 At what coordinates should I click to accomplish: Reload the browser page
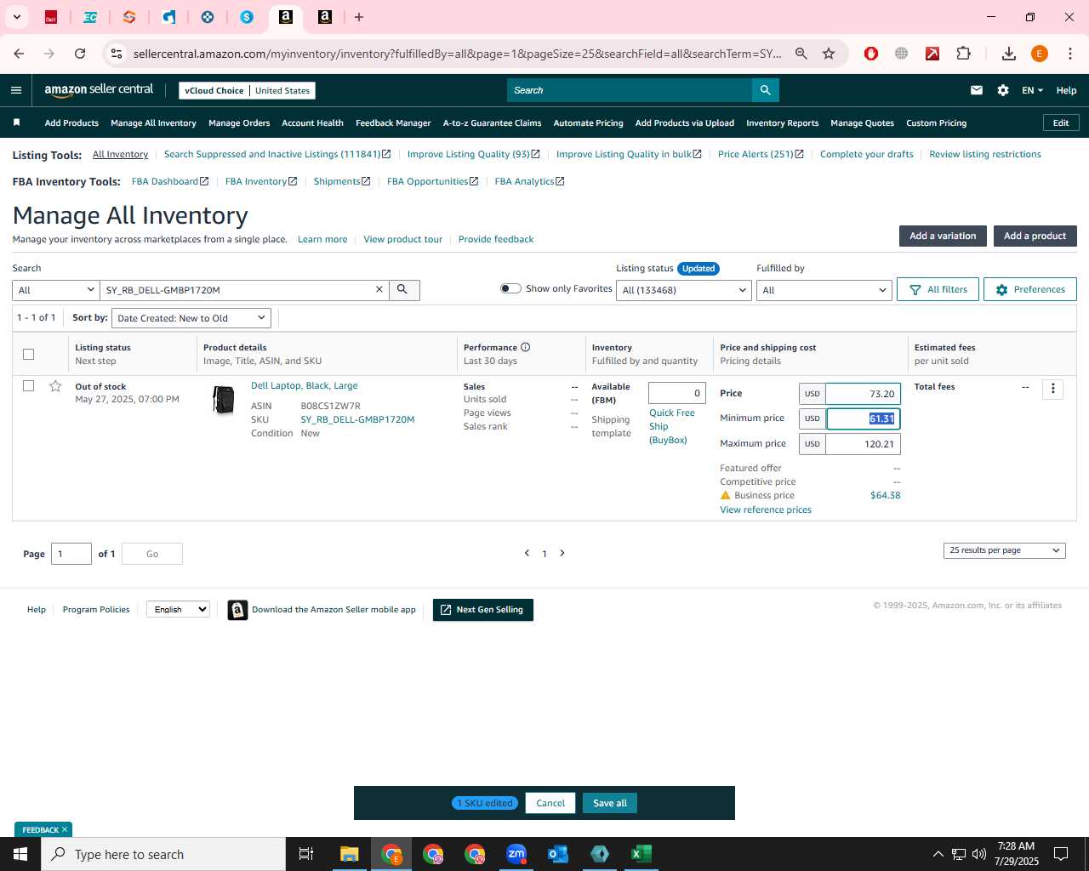(x=80, y=54)
